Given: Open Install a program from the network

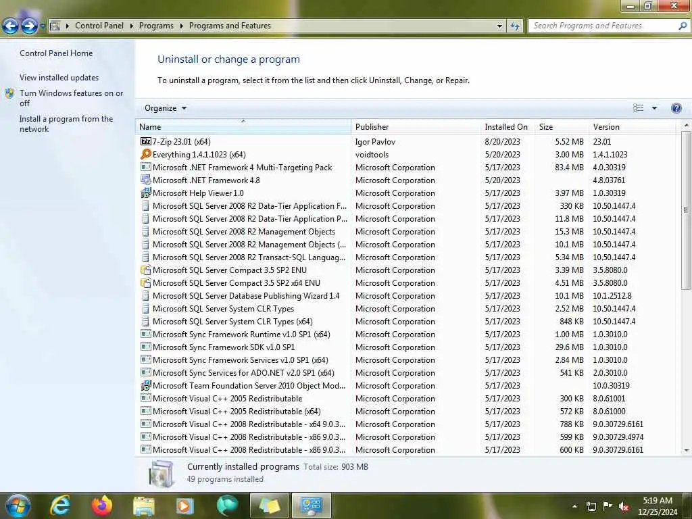Looking at the screenshot, I should [66, 124].
